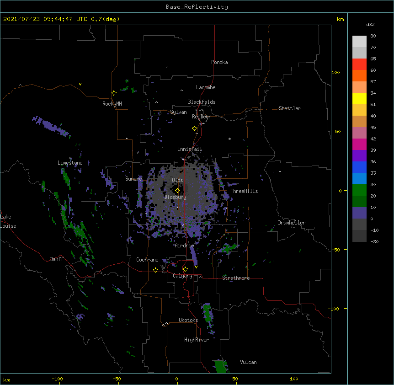Click the Base_Reflectivity title text
Viewport: 394px width, 385px height.
(197, 7)
